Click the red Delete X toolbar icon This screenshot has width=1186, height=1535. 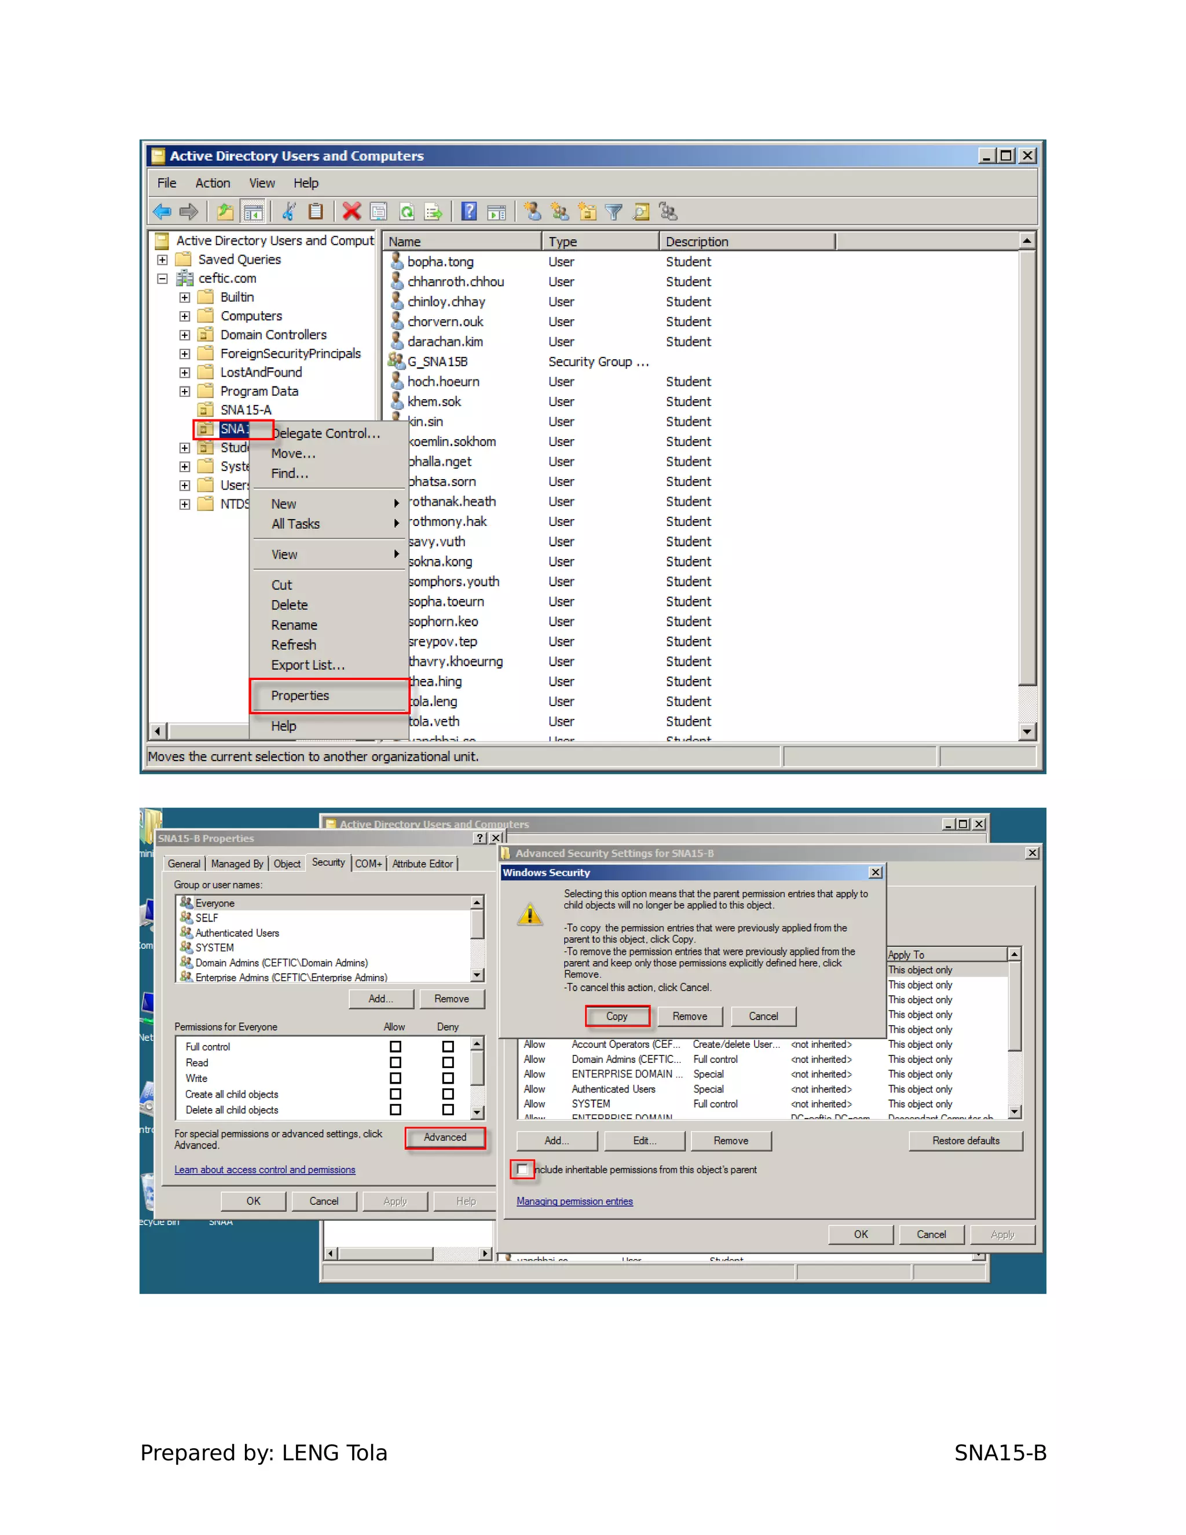click(352, 211)
